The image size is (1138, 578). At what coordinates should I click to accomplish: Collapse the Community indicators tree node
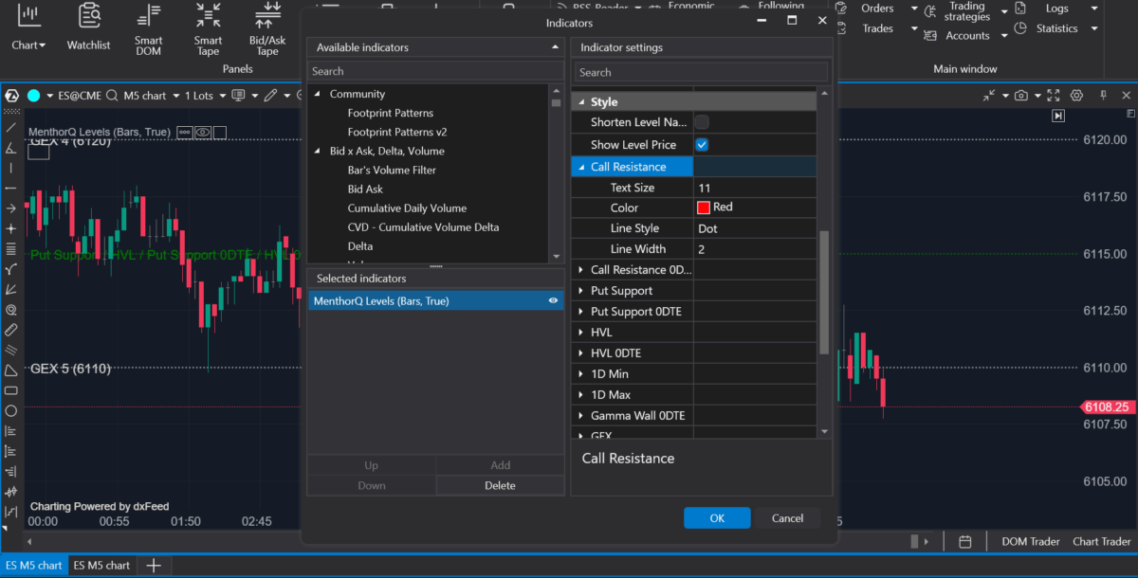[x=318, y=94]
